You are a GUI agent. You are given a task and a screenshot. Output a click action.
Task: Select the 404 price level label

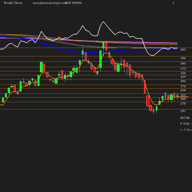[x=183, y=81]
